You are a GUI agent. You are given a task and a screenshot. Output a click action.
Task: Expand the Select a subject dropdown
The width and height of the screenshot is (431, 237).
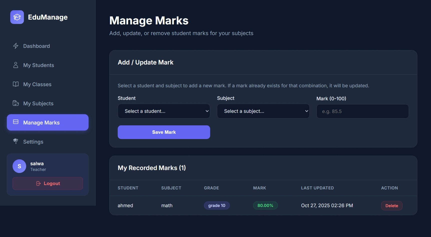tap(263, 111)
